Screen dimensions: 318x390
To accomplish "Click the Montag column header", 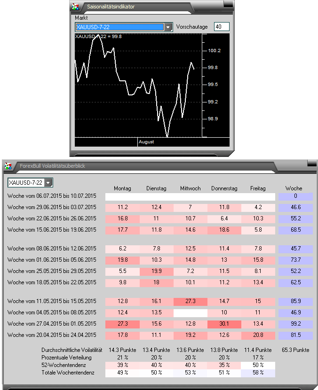I will (122, 188).
